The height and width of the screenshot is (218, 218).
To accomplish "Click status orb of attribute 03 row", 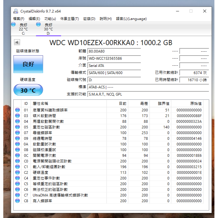I will coord(17,116).
